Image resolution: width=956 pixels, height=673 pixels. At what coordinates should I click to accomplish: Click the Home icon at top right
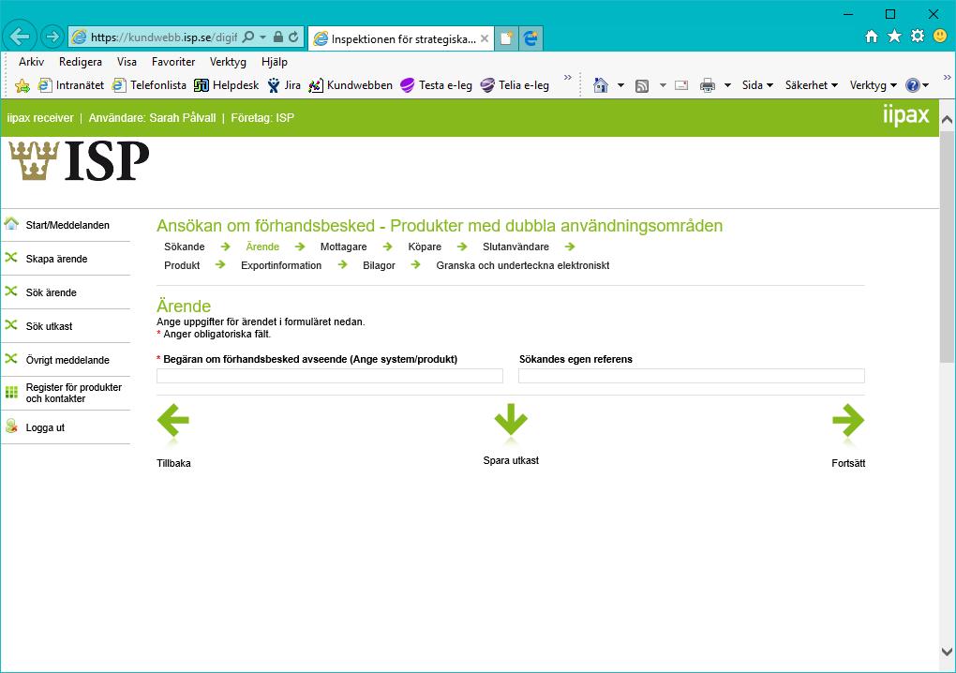coord(872,37)
